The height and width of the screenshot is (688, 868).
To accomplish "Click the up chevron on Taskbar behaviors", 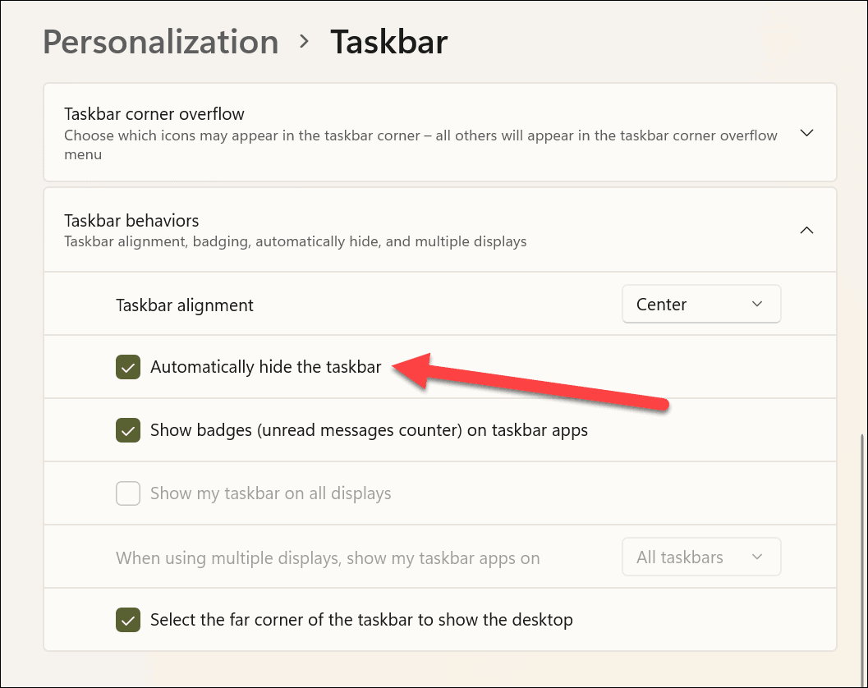I will click(806, 230).
